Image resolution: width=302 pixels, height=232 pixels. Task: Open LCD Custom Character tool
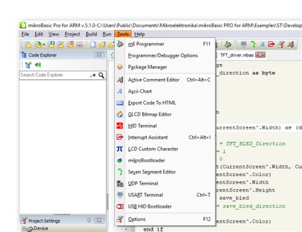[165, 149]
